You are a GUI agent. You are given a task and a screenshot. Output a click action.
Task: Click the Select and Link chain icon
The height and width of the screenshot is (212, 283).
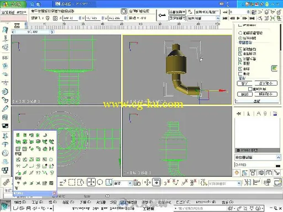pyautogui.click(x=7, y=182)
